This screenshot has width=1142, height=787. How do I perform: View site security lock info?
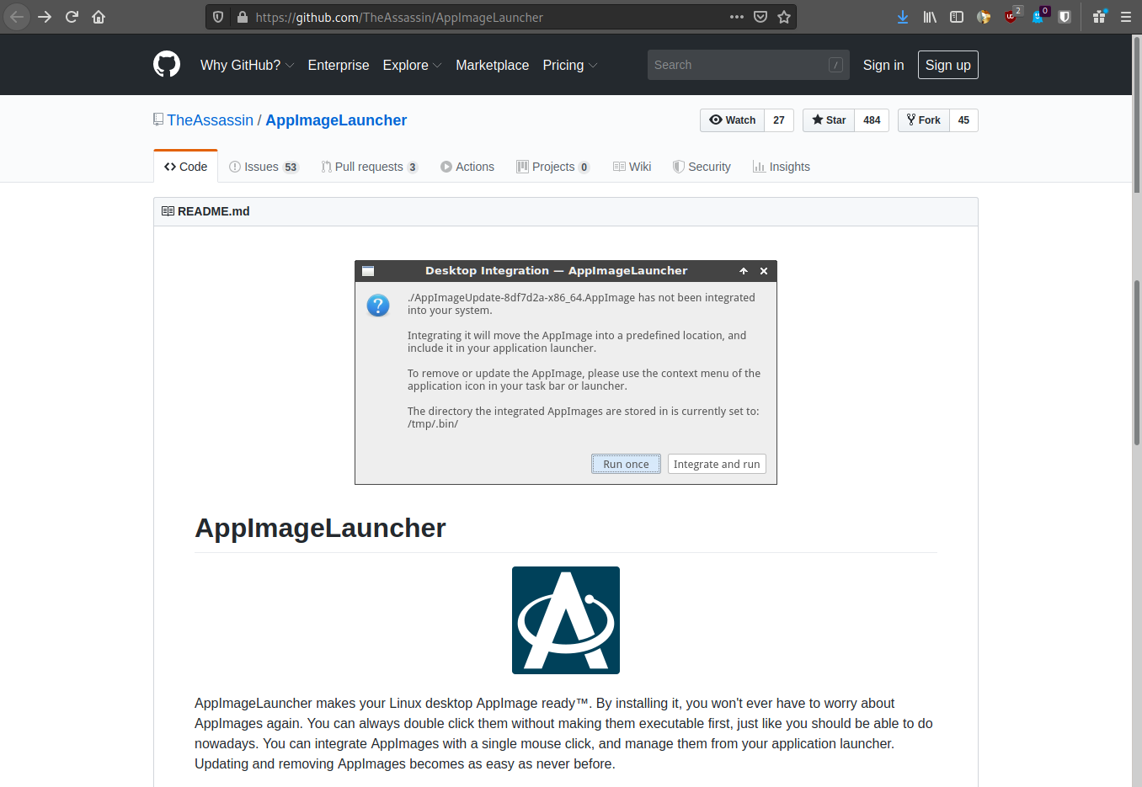pyautogui.click(x=243, y=17)
